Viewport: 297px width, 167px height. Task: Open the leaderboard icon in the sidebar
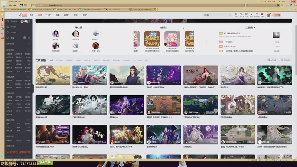(x=8, y=27)
